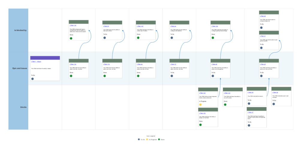Select the 'Is blocked by' row header
The image size is (307, 145).
18,30
